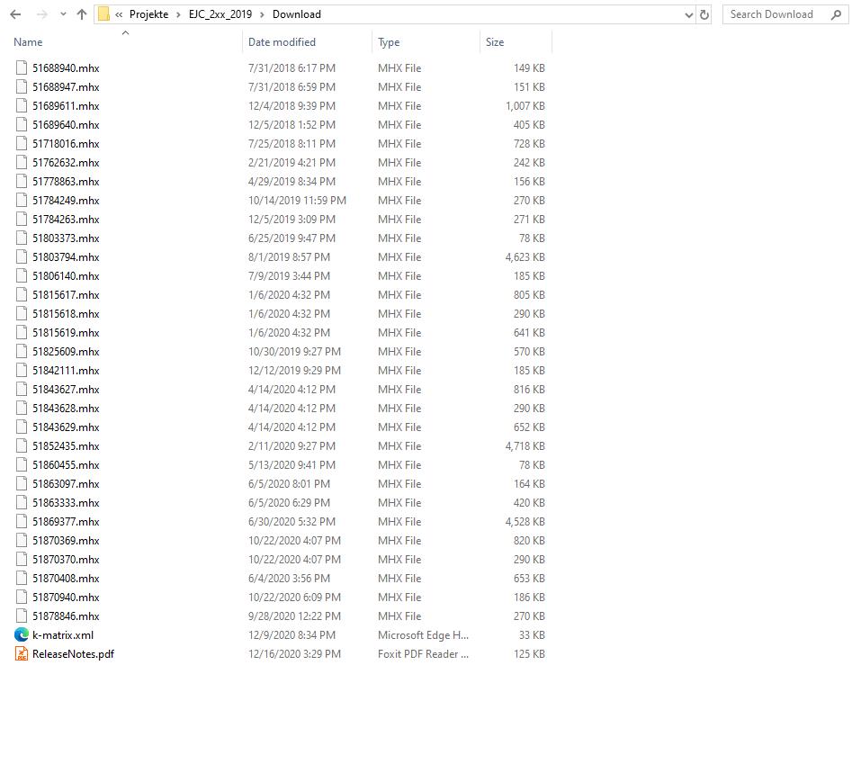This screenshot has height=773, width=861.
Task: Select file name 51870370.mhx
Action: click(66, 560)
